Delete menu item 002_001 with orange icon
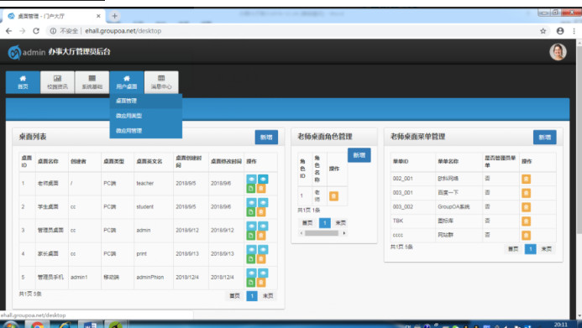582x328 pixels. (526, 179)
